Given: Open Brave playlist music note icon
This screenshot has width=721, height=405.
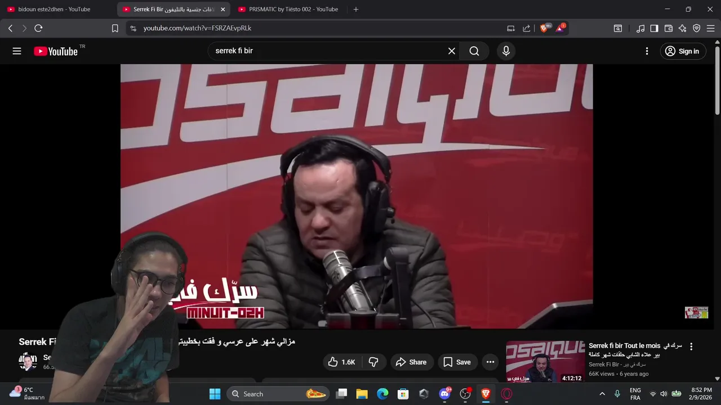Looking at the screenshot, I should 640,28.
